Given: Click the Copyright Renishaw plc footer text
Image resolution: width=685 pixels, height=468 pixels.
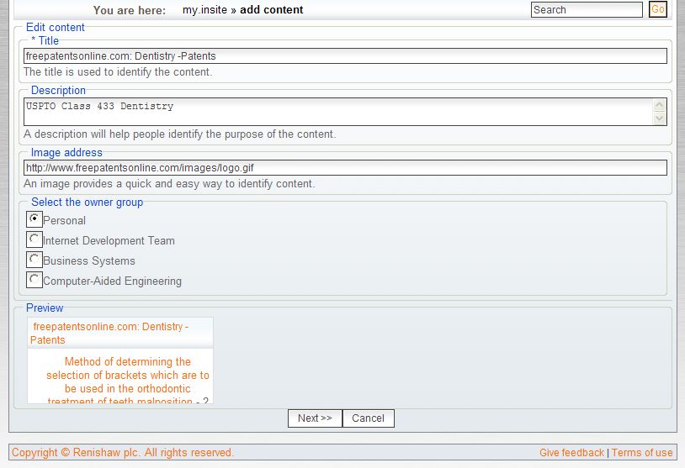Looking at the screenshot, I should click(123, 453).
